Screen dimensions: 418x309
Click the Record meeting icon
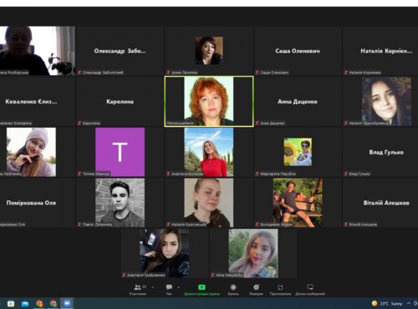(233, 287)
